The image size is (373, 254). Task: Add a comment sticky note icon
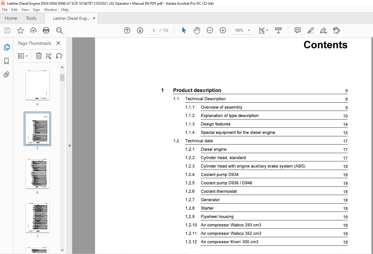(298, 30)
